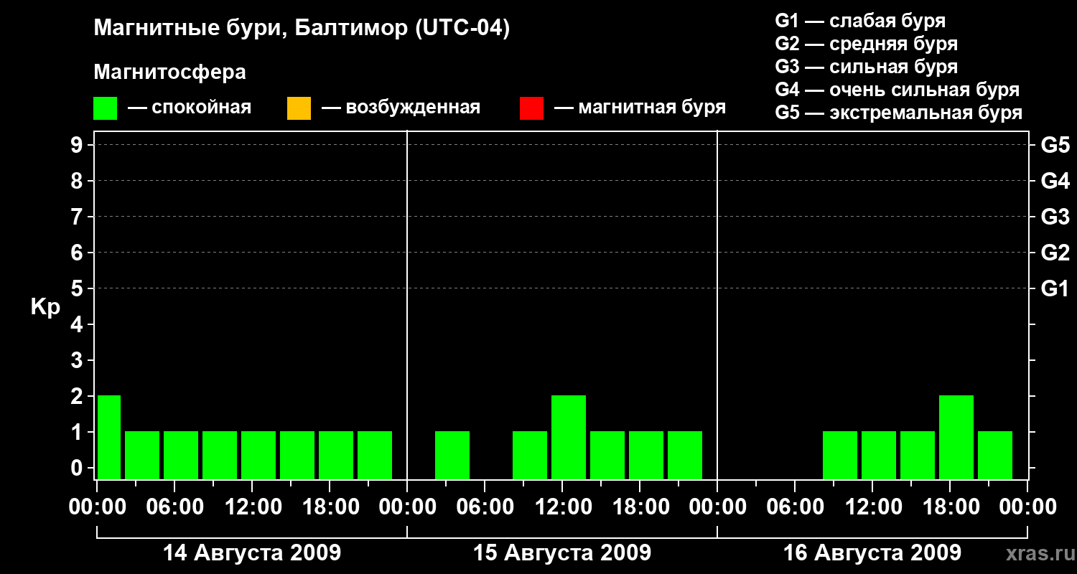Click the Kp value 9 on the left axis
Image resolution: width=1077 pixels, height=574 pixels.
point(78,146)
